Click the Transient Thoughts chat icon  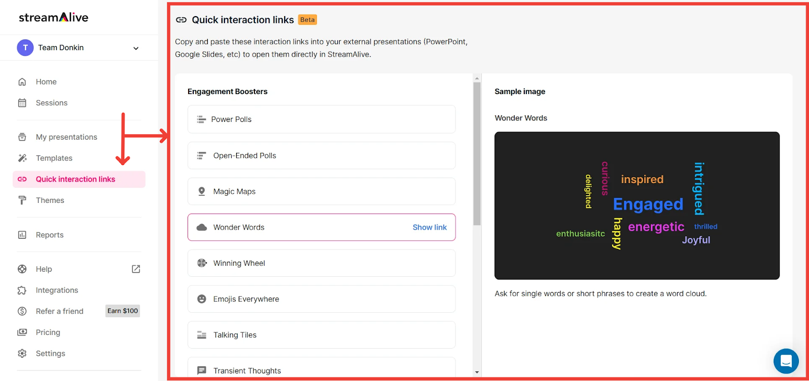coord(202,371)
